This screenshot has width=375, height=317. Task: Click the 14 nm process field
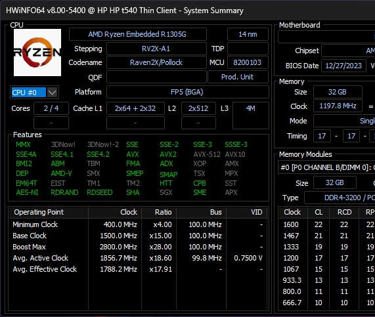[248, 34]
